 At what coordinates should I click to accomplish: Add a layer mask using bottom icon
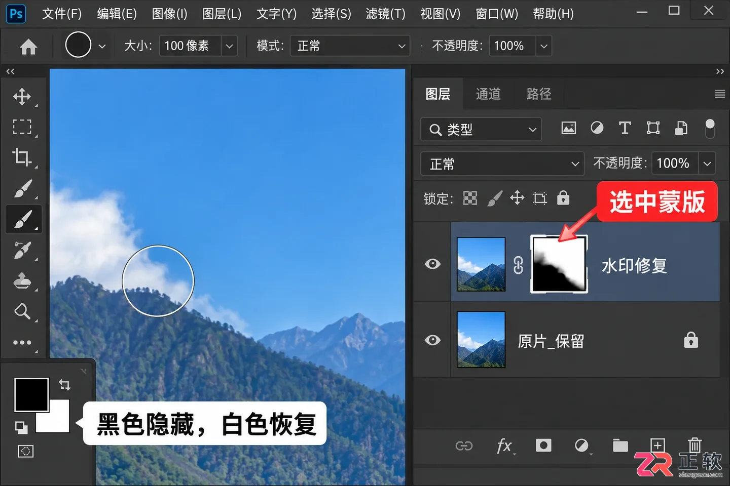(x=543, y=445)
